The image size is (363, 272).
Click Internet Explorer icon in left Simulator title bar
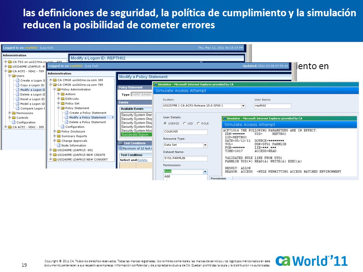155,84
